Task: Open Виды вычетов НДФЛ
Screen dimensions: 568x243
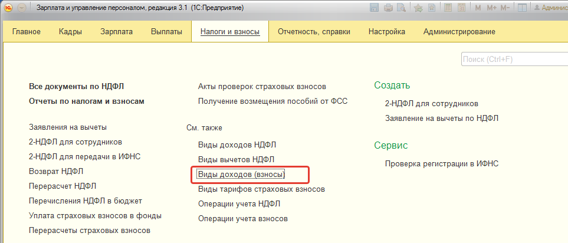Action: (236, 159)
